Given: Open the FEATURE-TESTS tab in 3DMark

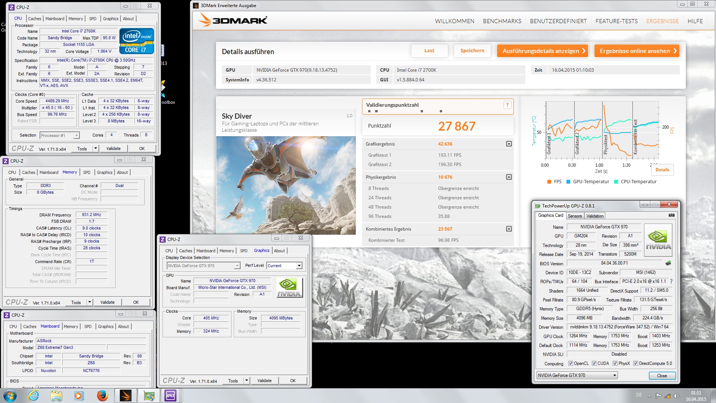Looking at the screenshot, I should (616, 21).
